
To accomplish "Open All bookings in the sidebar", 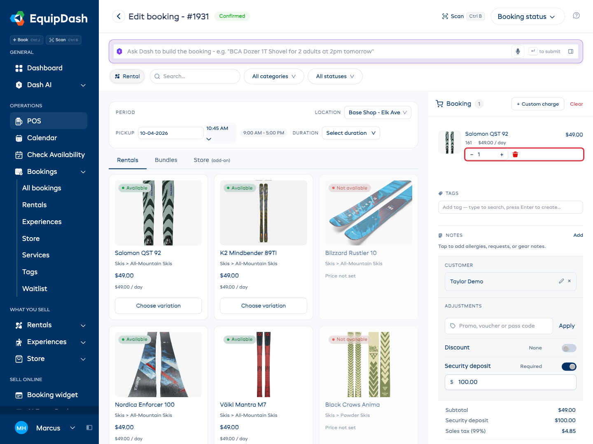I will (x=42, y=188).
